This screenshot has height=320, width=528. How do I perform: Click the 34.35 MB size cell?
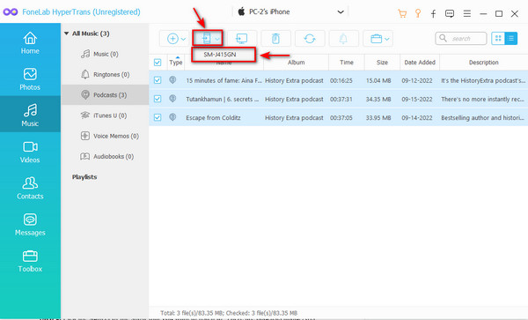[x=378, y=99]
